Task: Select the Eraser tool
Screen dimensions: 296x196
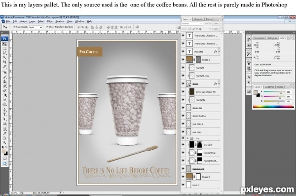Action: coord(5,90)
